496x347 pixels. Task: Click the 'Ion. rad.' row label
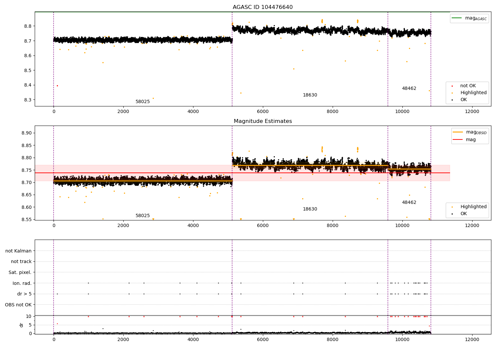22,283
